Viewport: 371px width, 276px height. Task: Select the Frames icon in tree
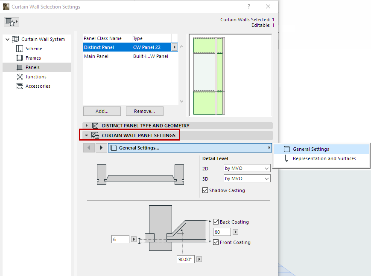point(19,57)
